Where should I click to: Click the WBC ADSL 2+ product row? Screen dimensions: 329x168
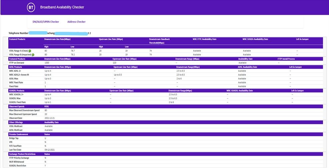16,71
